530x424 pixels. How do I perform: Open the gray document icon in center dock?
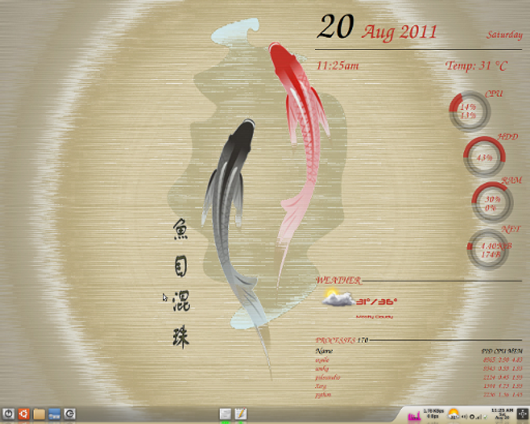[x=226, y=414]
